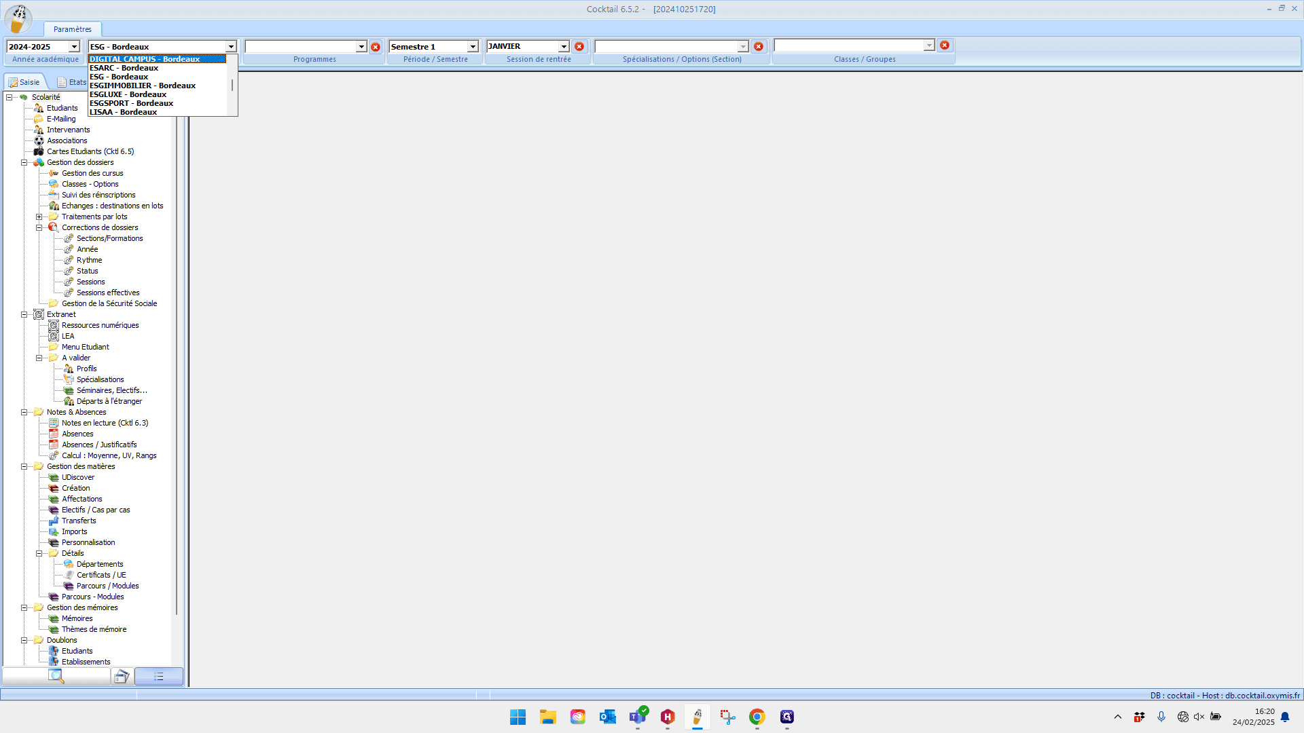Collapse the Gestion des matières node
The image size is (1304, 733).
tap(24, 466)
